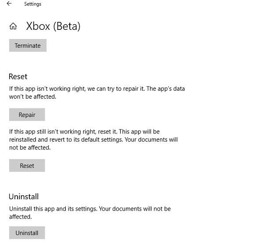
Task: Select the Reset section heading
Action: (18, 76)
